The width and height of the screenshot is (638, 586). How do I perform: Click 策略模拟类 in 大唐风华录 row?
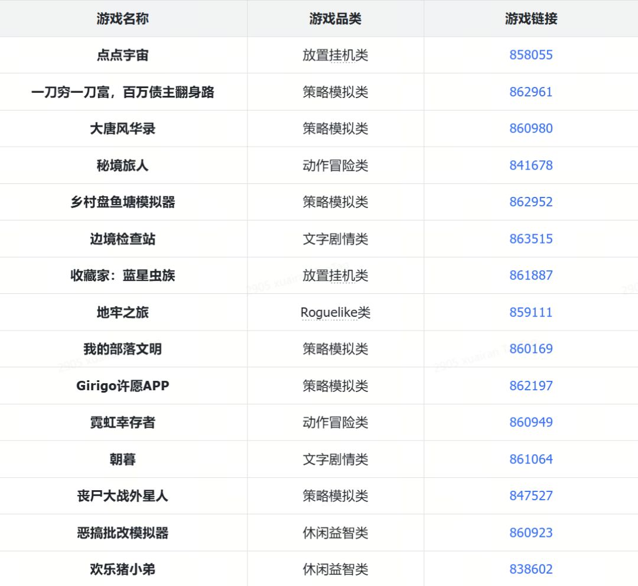pyautogui.click(x=336, y=129)
